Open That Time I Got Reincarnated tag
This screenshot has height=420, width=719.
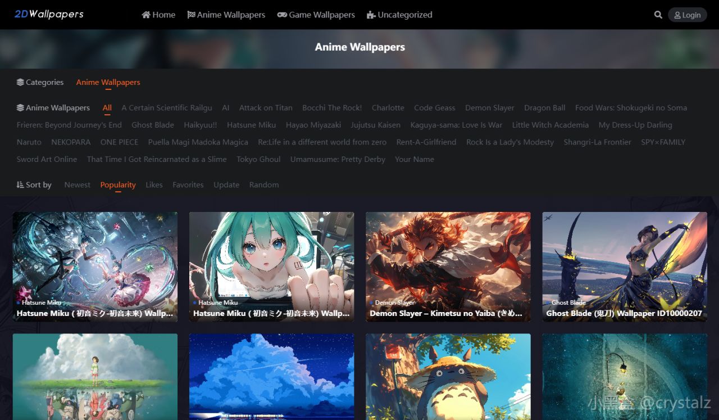click(x=157, y=159)
